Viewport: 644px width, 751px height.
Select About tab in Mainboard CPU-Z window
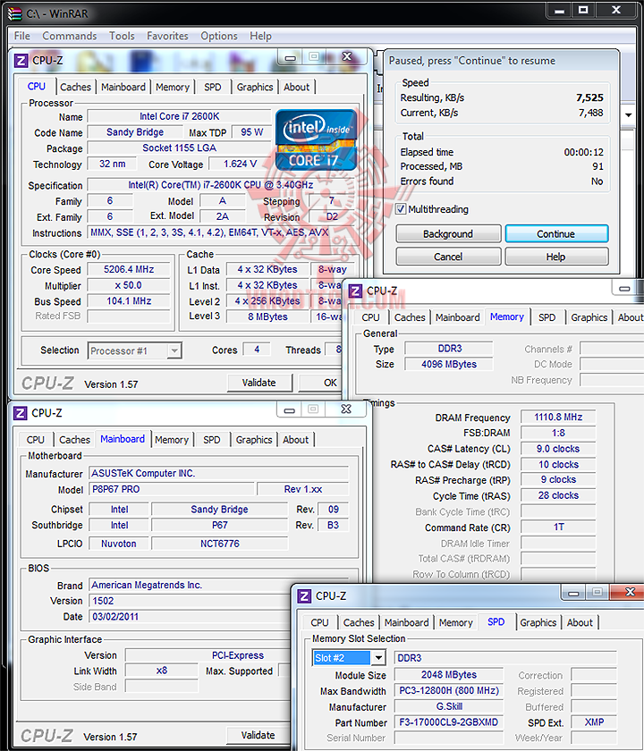296,439
